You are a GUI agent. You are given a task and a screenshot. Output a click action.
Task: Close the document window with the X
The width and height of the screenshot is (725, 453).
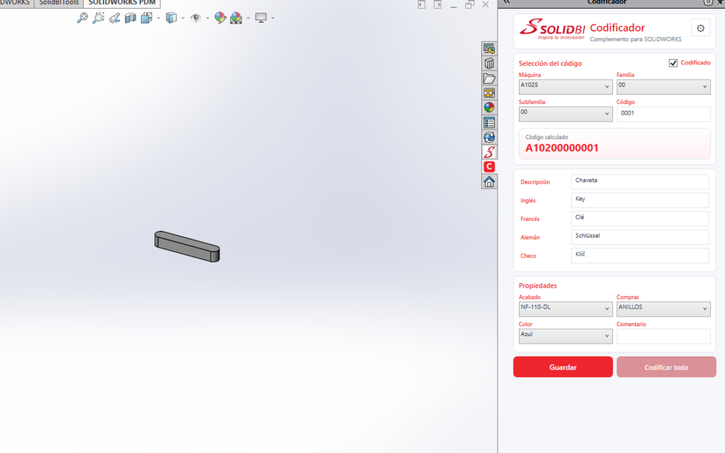point(485,5)
